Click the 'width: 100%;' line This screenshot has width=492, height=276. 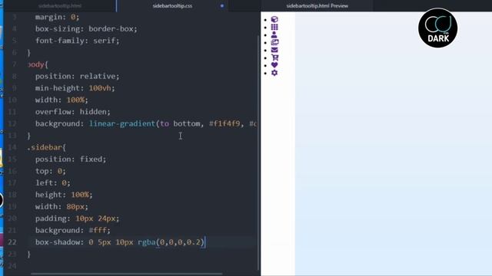click(x=61, y=100)
